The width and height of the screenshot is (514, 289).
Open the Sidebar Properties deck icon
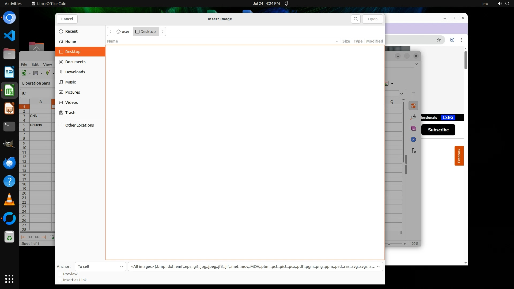click(x=413, y=106)
